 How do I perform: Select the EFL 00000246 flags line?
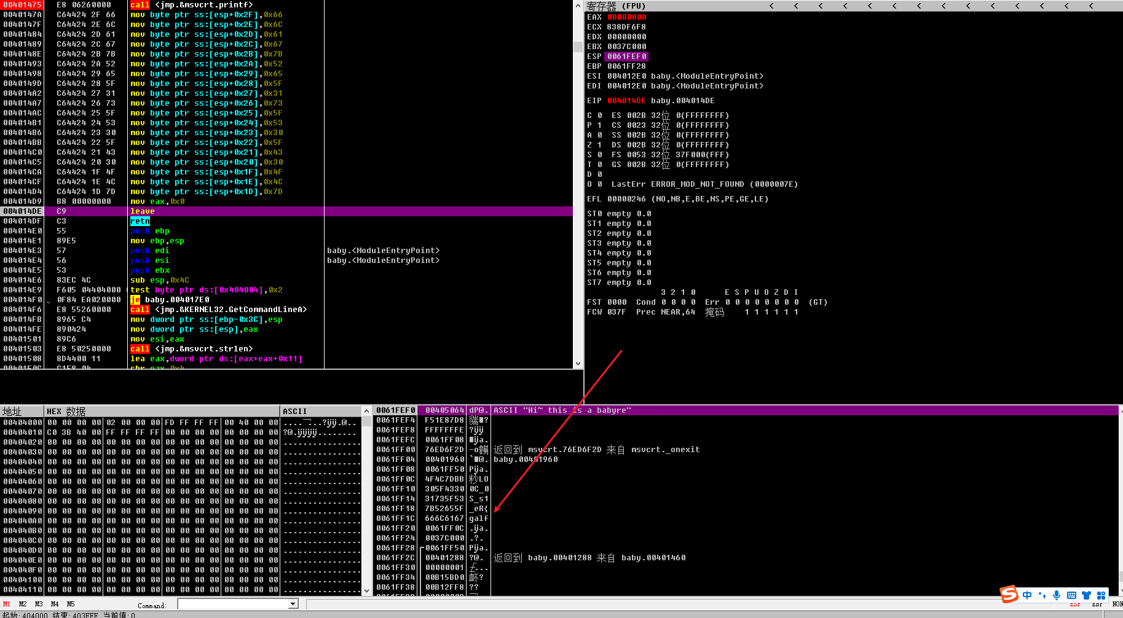pyautogui.click(x=677, y=199)
